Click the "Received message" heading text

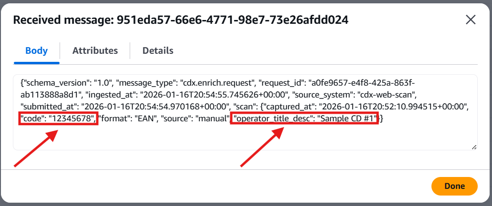point(61,20)
